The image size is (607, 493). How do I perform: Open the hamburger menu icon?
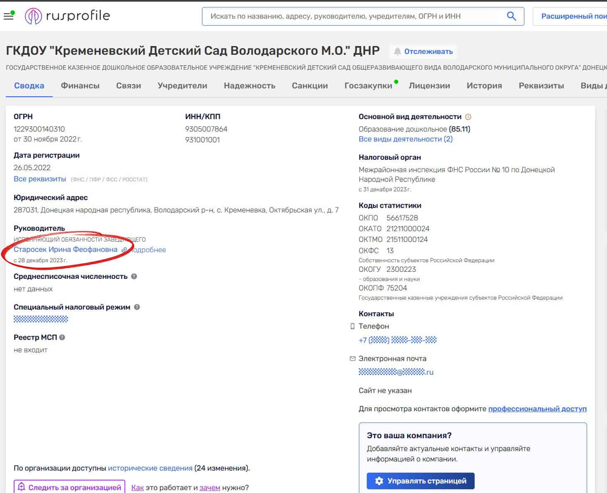coord(8,17)
